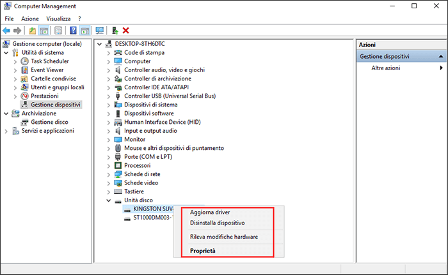Expand the Task Scheduler node

15,61
